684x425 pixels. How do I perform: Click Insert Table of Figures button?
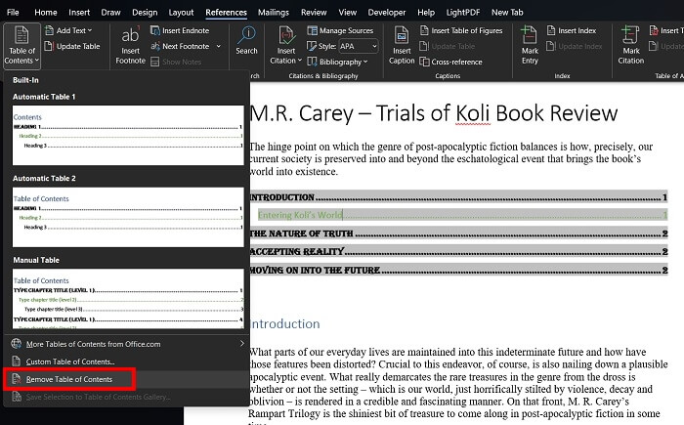point(463,31)
